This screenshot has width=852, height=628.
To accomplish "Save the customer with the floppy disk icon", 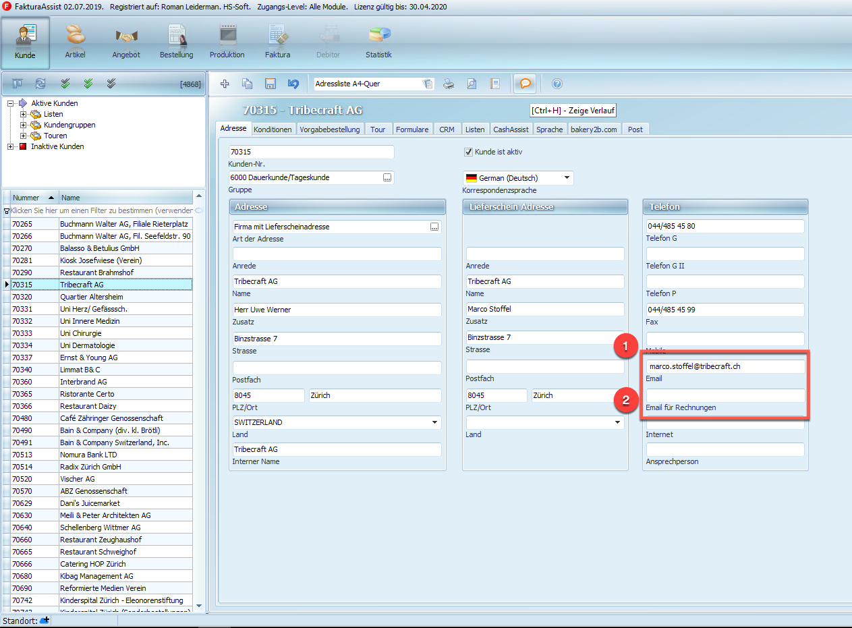I will [271, 84].
